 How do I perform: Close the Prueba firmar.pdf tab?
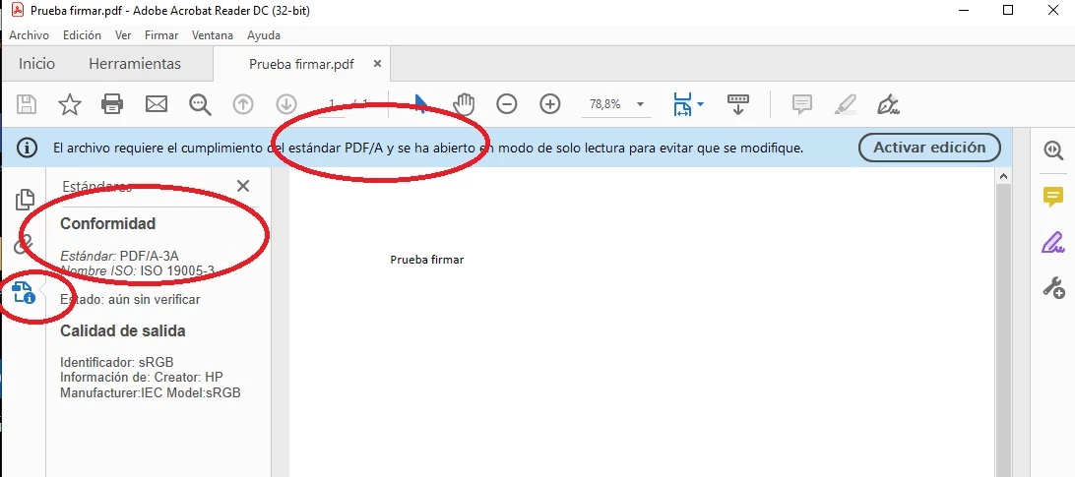point(377,64)
